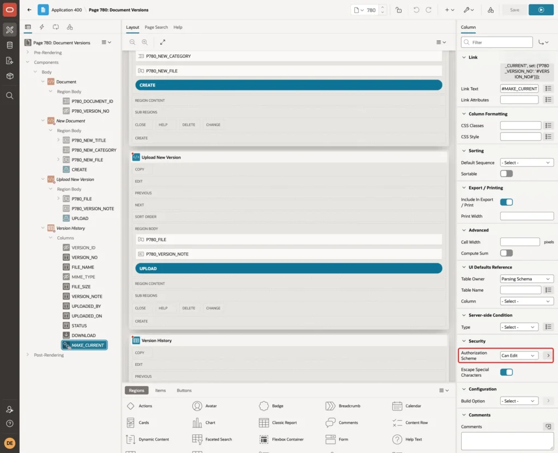
Task: Click the Comments text area
Action: point(507,441)
